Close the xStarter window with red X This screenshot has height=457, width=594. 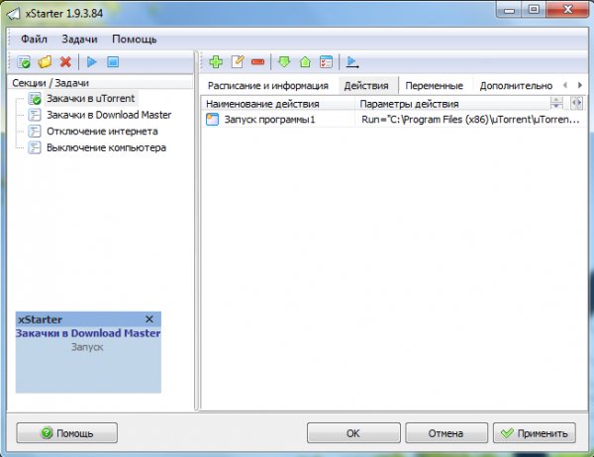click(x=567, y=10)
